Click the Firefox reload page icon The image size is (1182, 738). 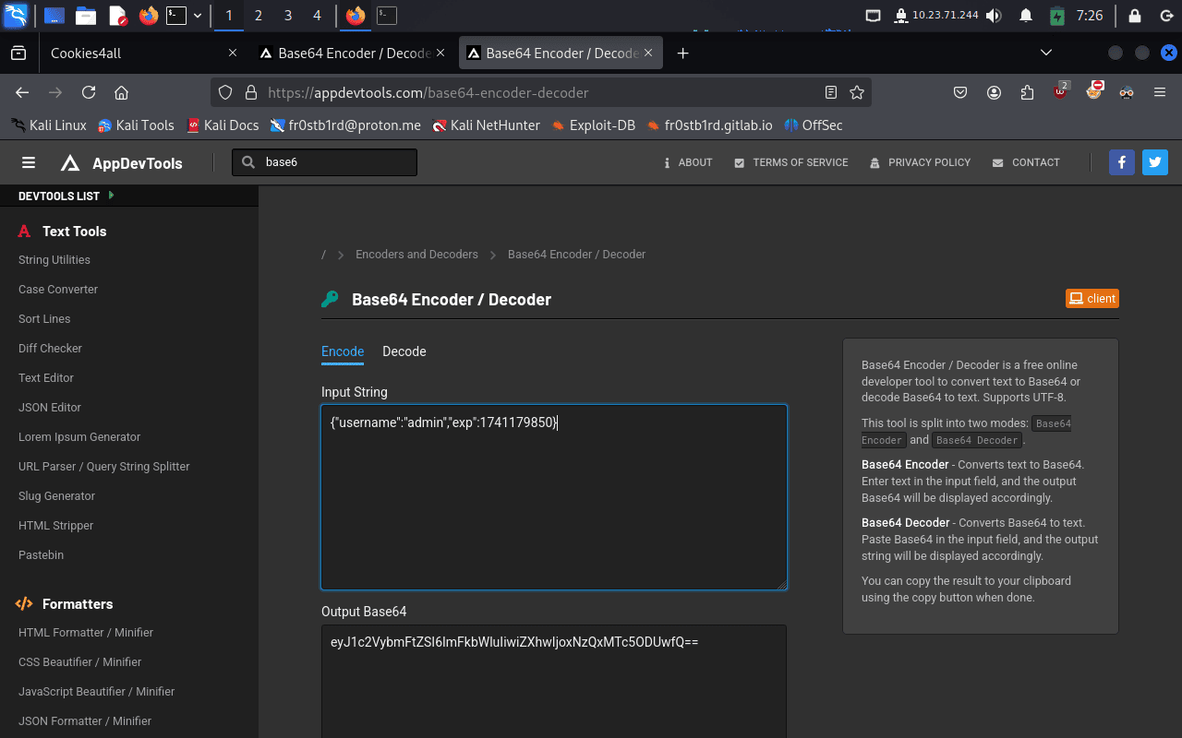[89, 92]
